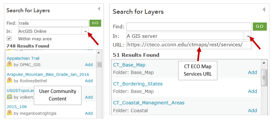Add the 2015_10K layer

tap(89, 113)
